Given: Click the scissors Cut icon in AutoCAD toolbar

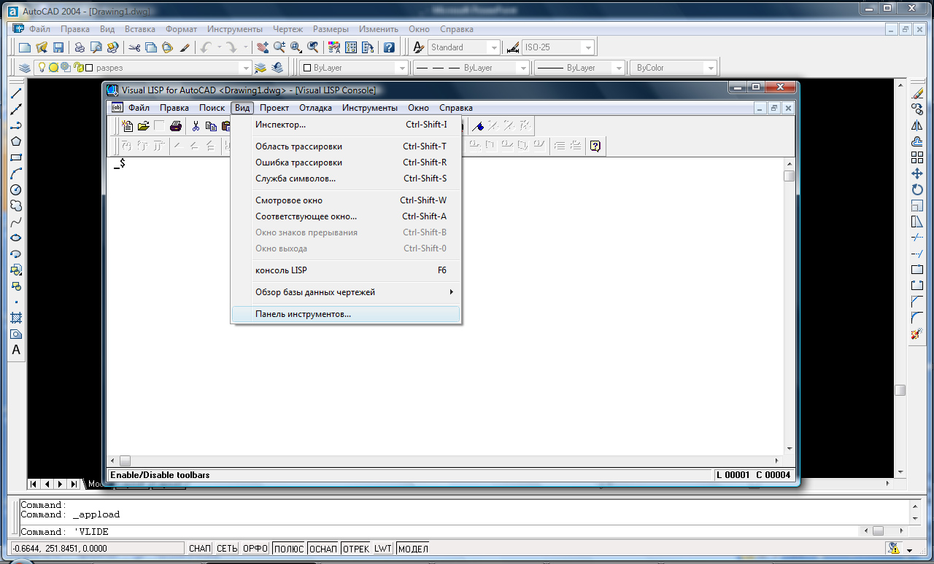Looking at the screenshot, I should (x=134, y=47).
